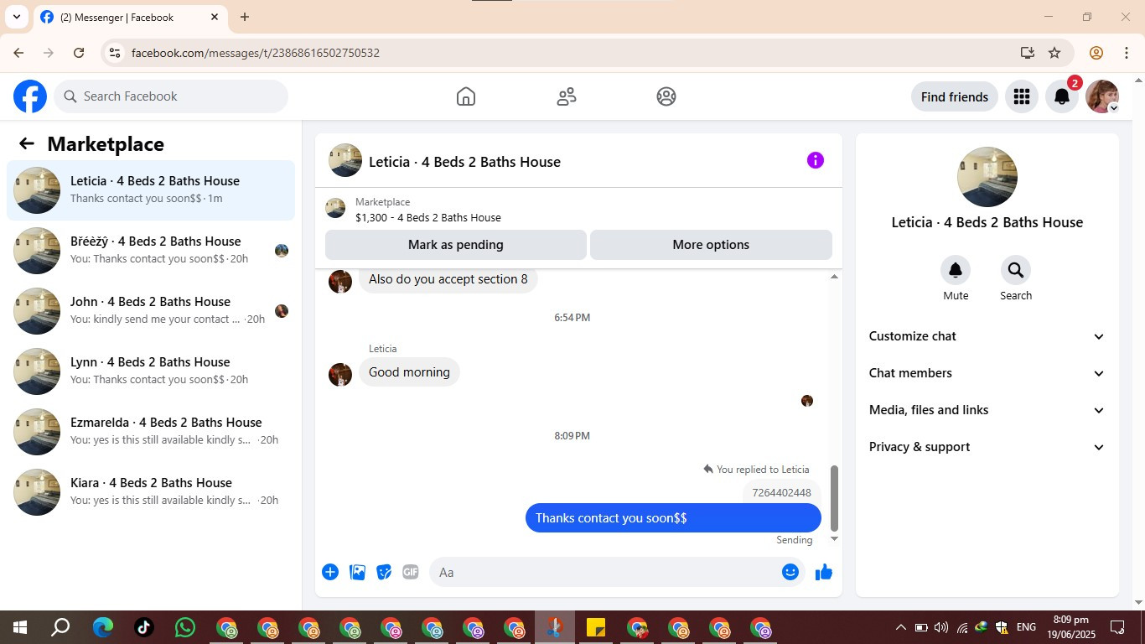1145x644 pixels.
Task: Choose a sticker
Action: (x=384, y=572)
